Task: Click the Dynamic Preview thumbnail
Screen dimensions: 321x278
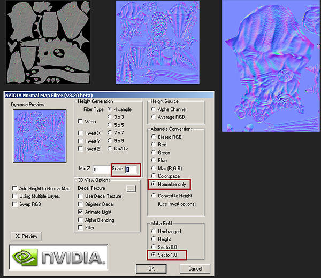Action: tap(40, 136)
